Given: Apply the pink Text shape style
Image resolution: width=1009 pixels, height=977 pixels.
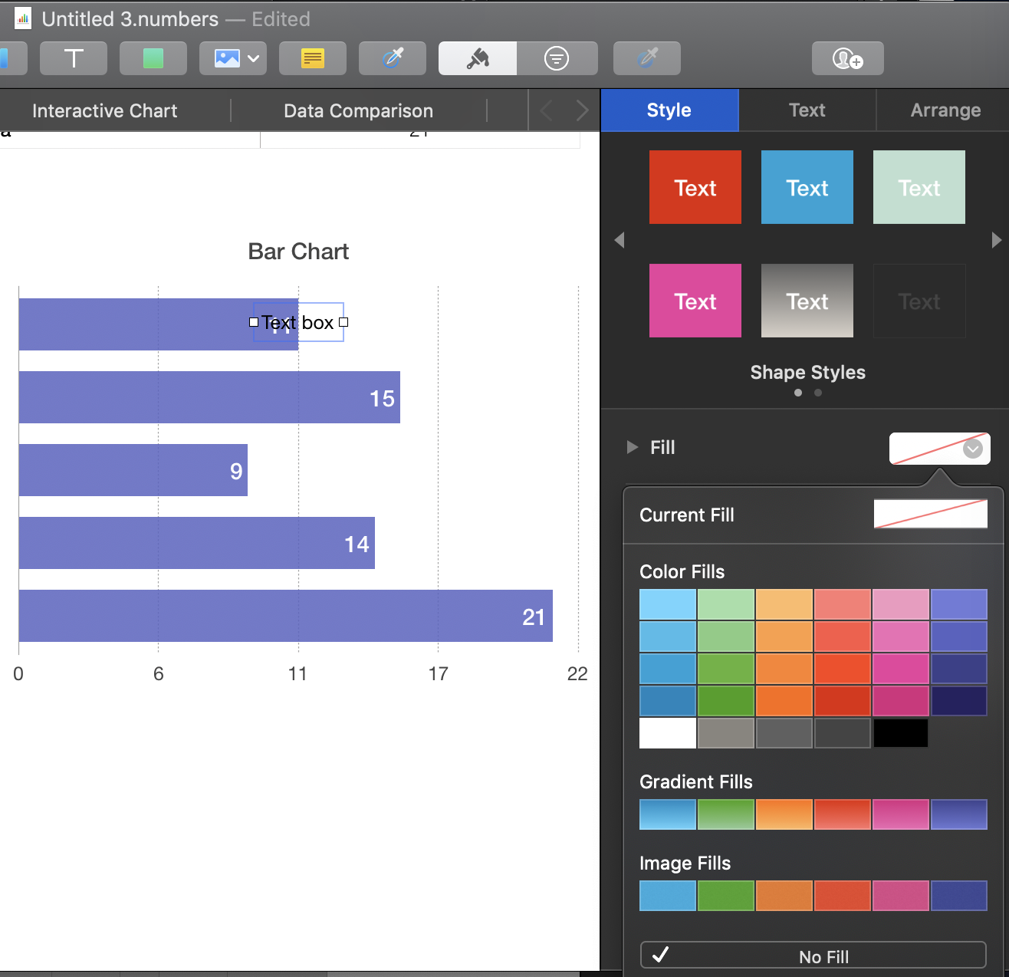Looking at the screenshot, I should pos(695,301).
